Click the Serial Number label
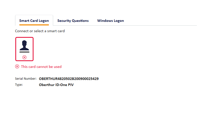The image size is (212, 126). click(x=26, y=79)
